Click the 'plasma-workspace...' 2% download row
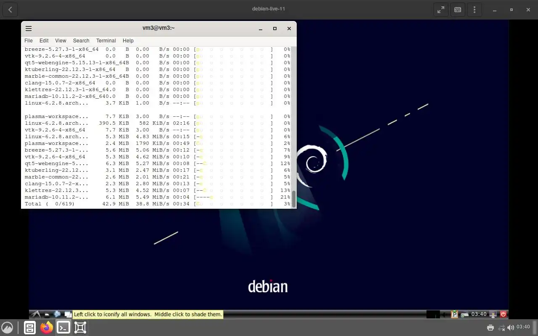 [x=158, y=143]
